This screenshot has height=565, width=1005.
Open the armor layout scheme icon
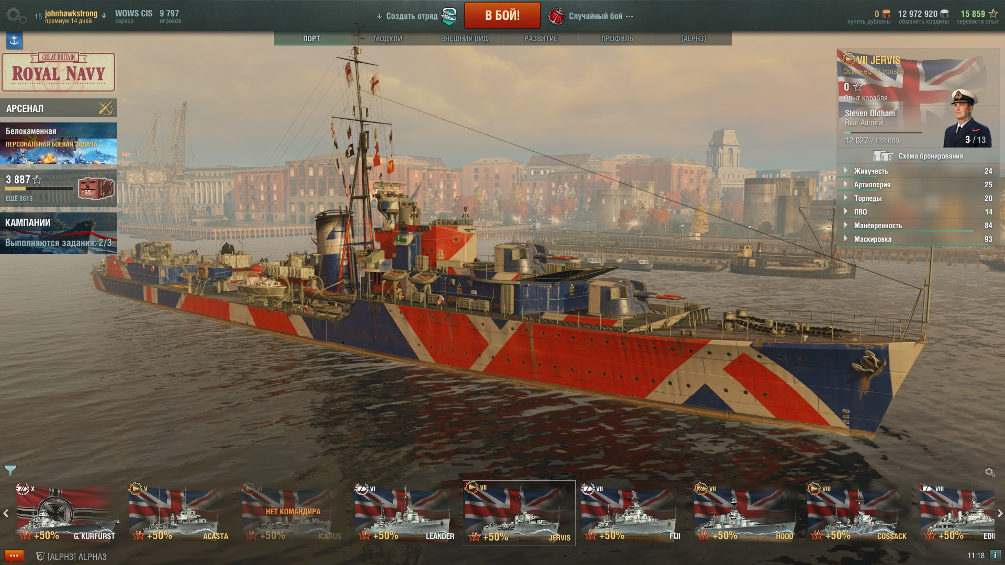tap(883, 156)
